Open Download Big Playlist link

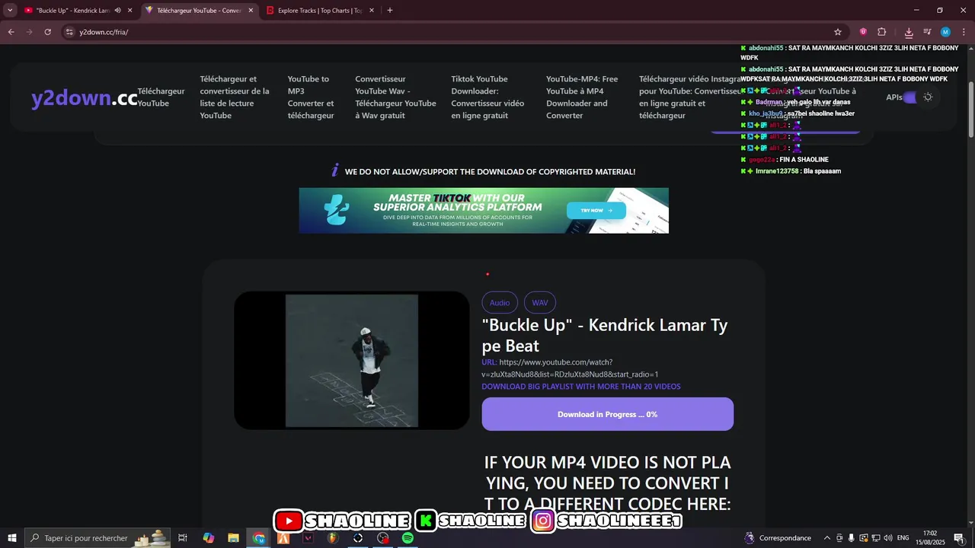tap(581, 387)
